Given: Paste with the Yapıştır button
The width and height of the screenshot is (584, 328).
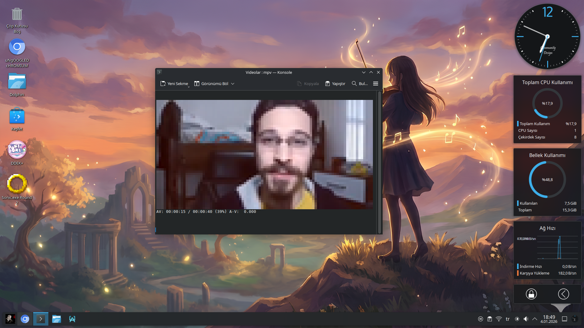Looking at the screenshot, I should click(x=335, y=84).
